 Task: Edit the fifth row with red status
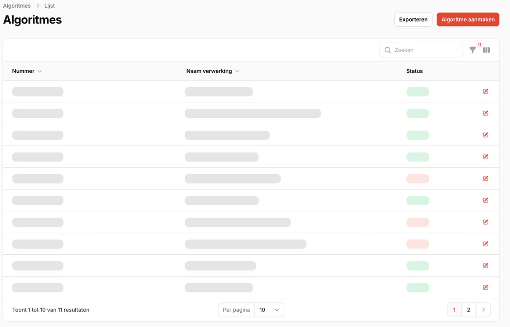485,178
